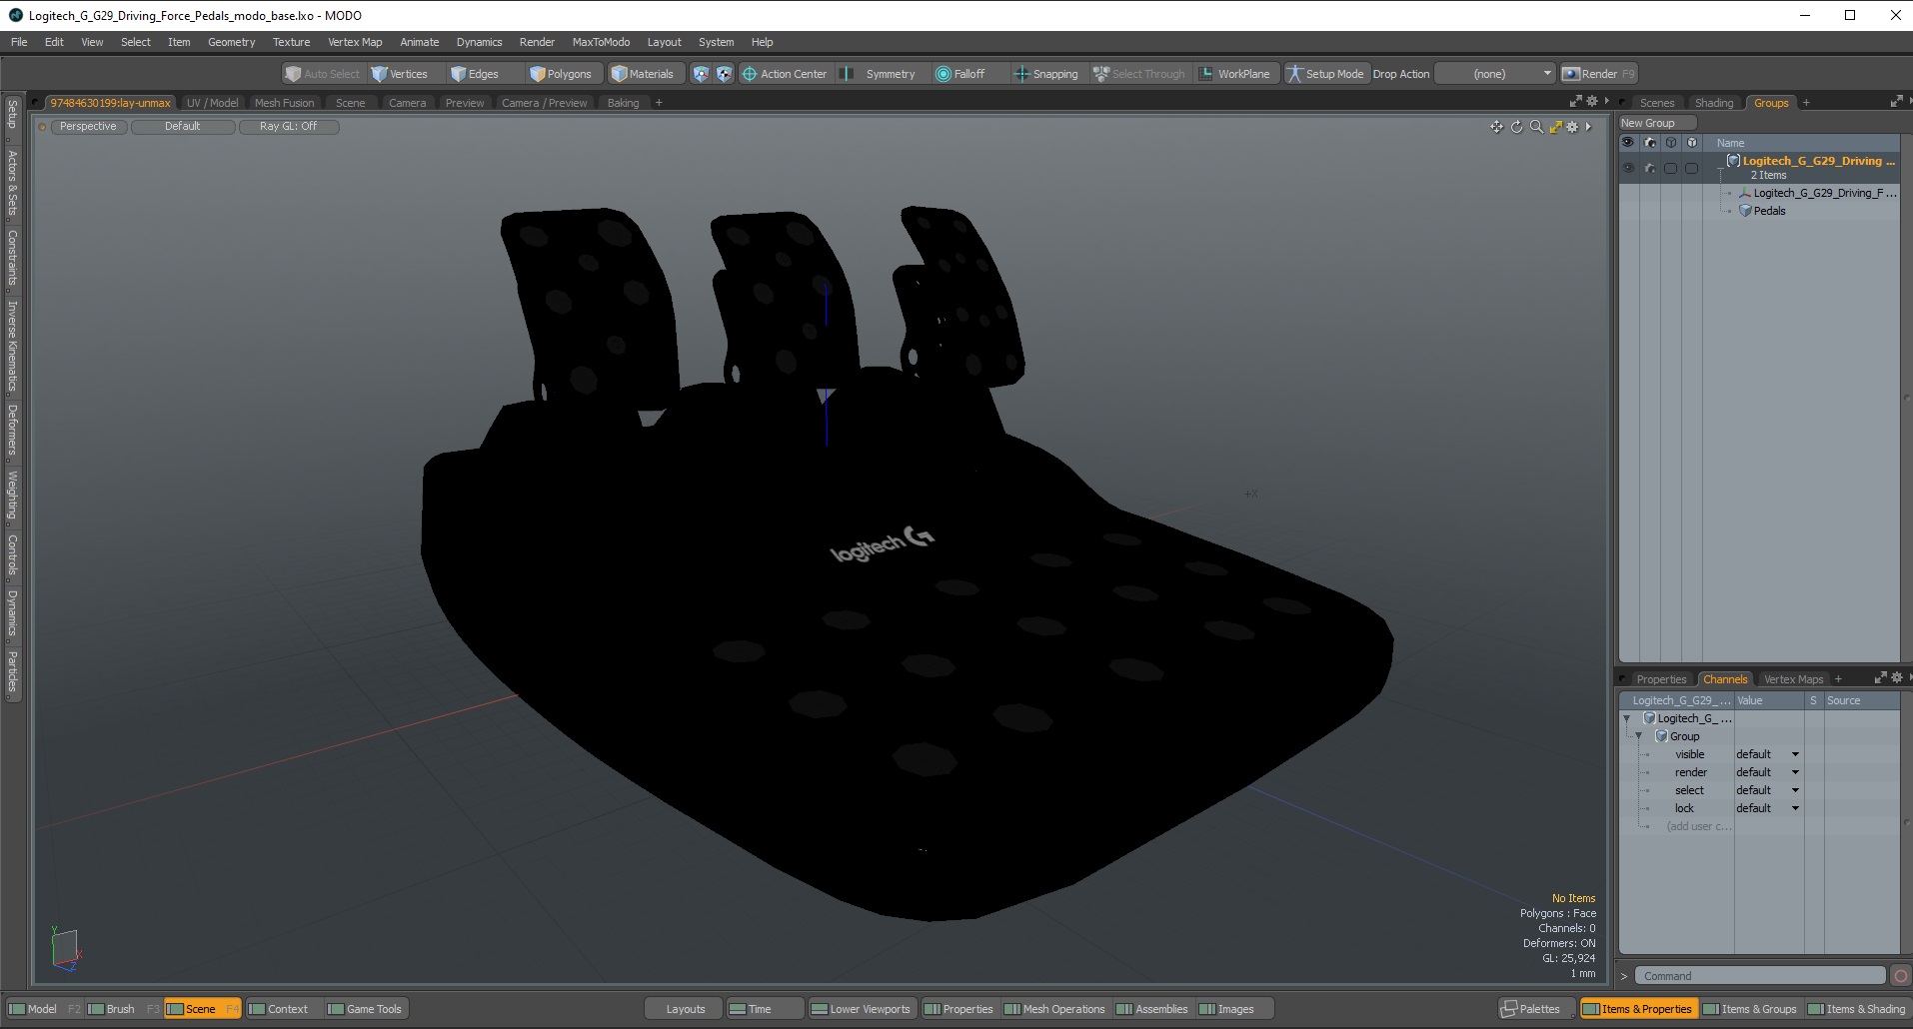The height and width of the screenshot is (1029, 1913).
Task: Click the yellow viewport maximize icon
Action: [x=1555, y=127]
